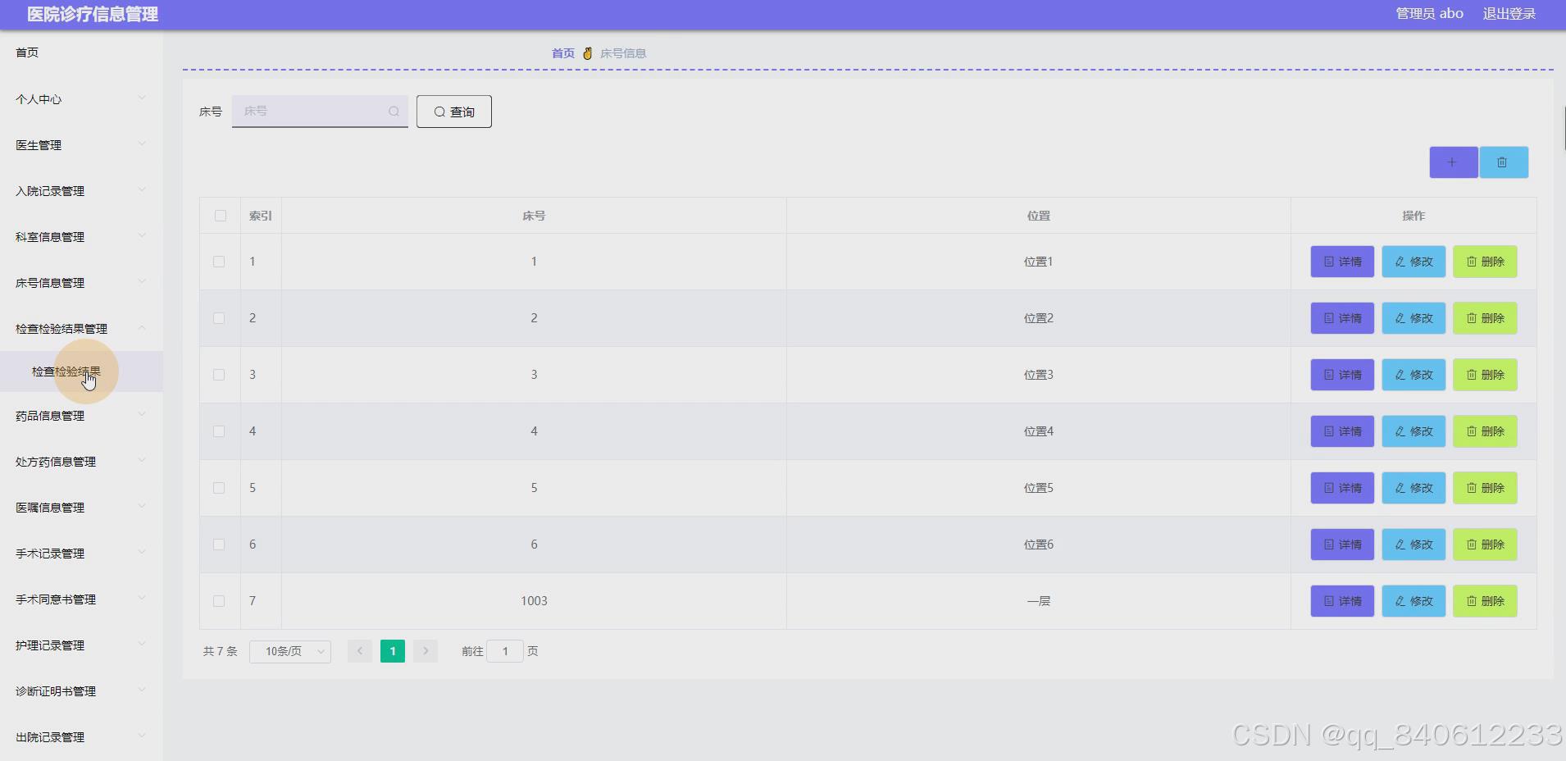Viewport: 1566px width, 761px height.
Task: Expand 药品信息管理 in the sidebar
Action: (x=81, y=416)
